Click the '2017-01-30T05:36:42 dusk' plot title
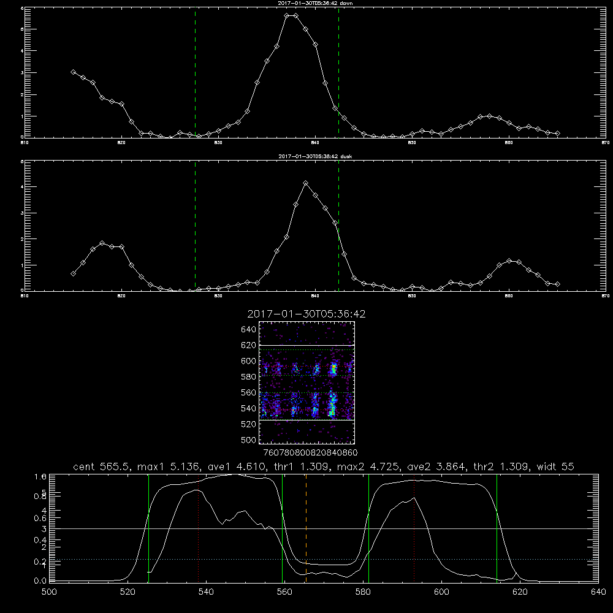The height and width of the screenshot is (613, 613). pyautogui.click(x=315, y=156)
